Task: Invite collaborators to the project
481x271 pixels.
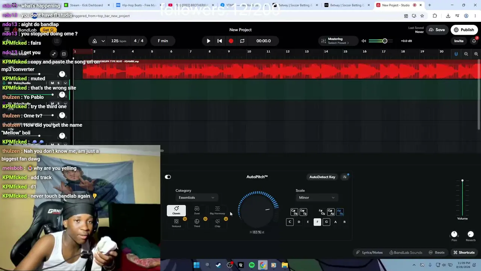Action: coord(459,41)
